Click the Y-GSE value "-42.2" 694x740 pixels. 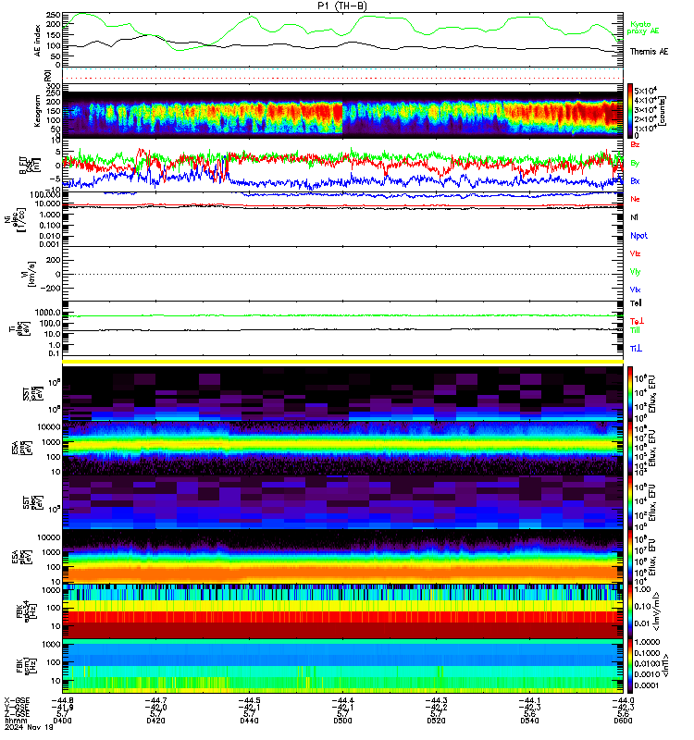click(x=436, y=708)
